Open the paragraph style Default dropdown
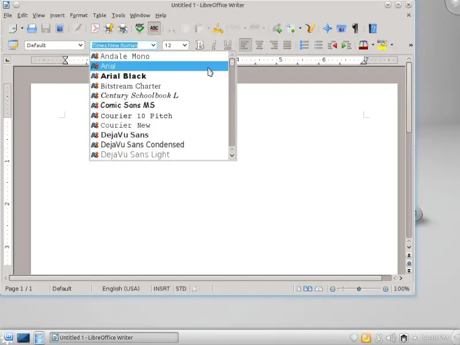This screenshot has width=460, height=345. coord(80,45)
